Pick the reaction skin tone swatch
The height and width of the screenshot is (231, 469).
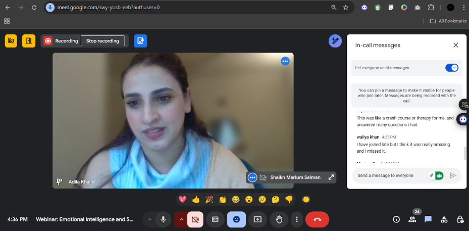click(306, 199)
